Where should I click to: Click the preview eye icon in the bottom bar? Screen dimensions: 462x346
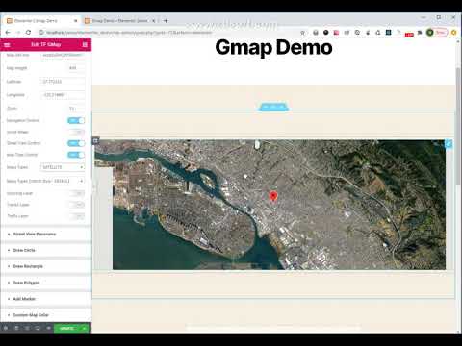48,328
